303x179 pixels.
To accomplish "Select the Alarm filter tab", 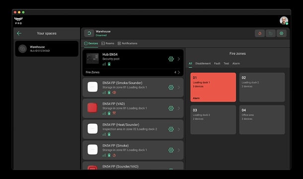I will tap(236, 64).
